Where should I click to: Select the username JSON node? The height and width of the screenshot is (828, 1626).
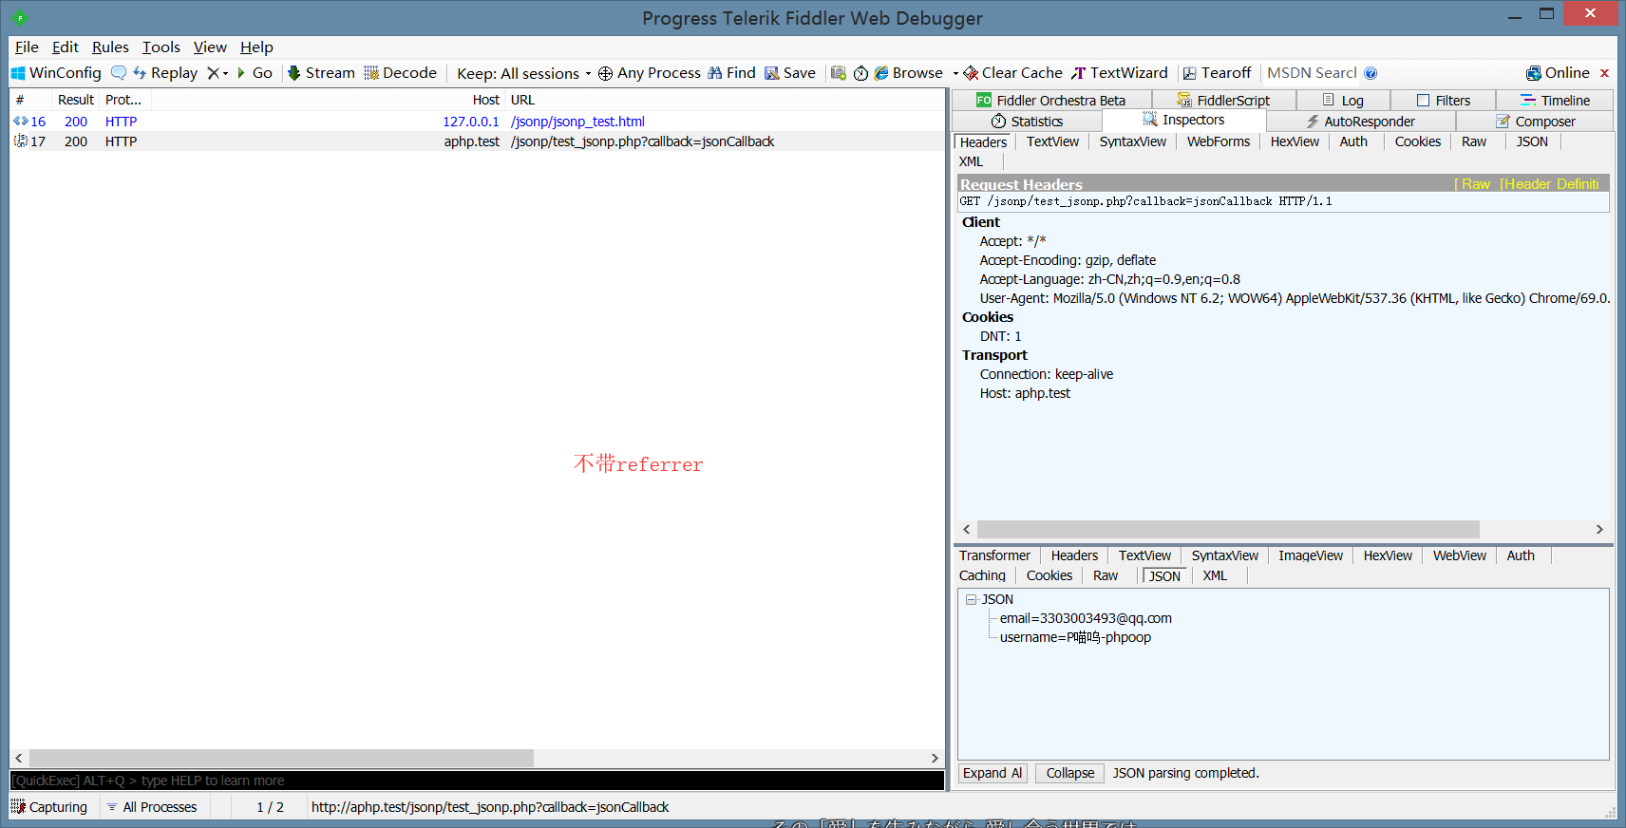[x=1075, y=637]
